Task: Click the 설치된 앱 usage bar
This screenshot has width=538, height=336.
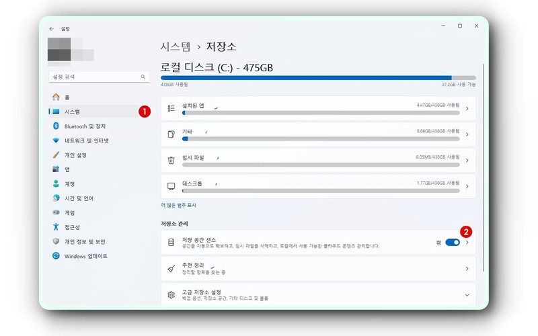Action: (321, 113)
